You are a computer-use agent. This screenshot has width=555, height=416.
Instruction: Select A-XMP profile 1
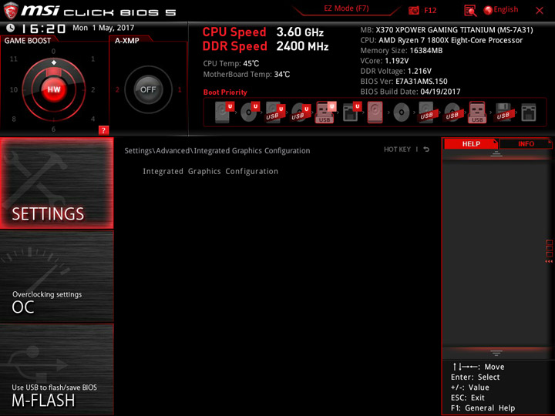180,90
